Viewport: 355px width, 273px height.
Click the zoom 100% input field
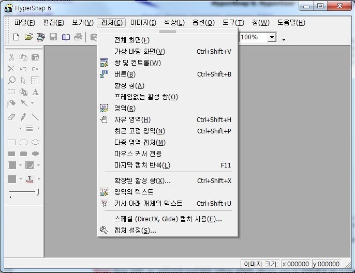tap(254, 37)
